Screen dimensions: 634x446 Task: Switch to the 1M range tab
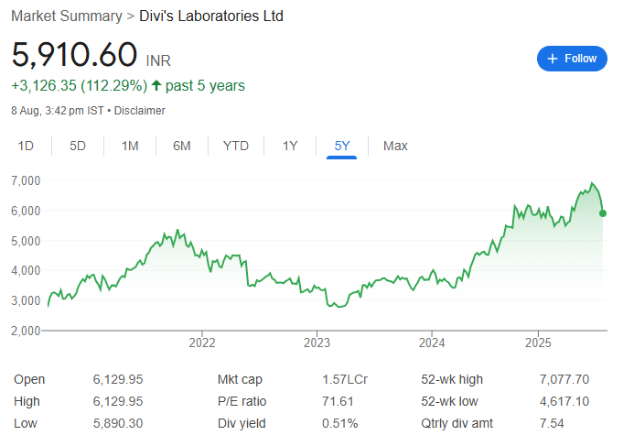(130, 146)
